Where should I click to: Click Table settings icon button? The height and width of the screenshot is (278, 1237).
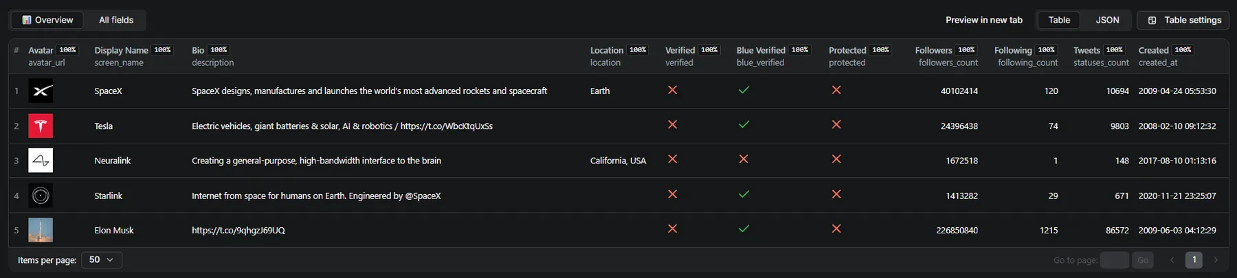click(1152, 20)
